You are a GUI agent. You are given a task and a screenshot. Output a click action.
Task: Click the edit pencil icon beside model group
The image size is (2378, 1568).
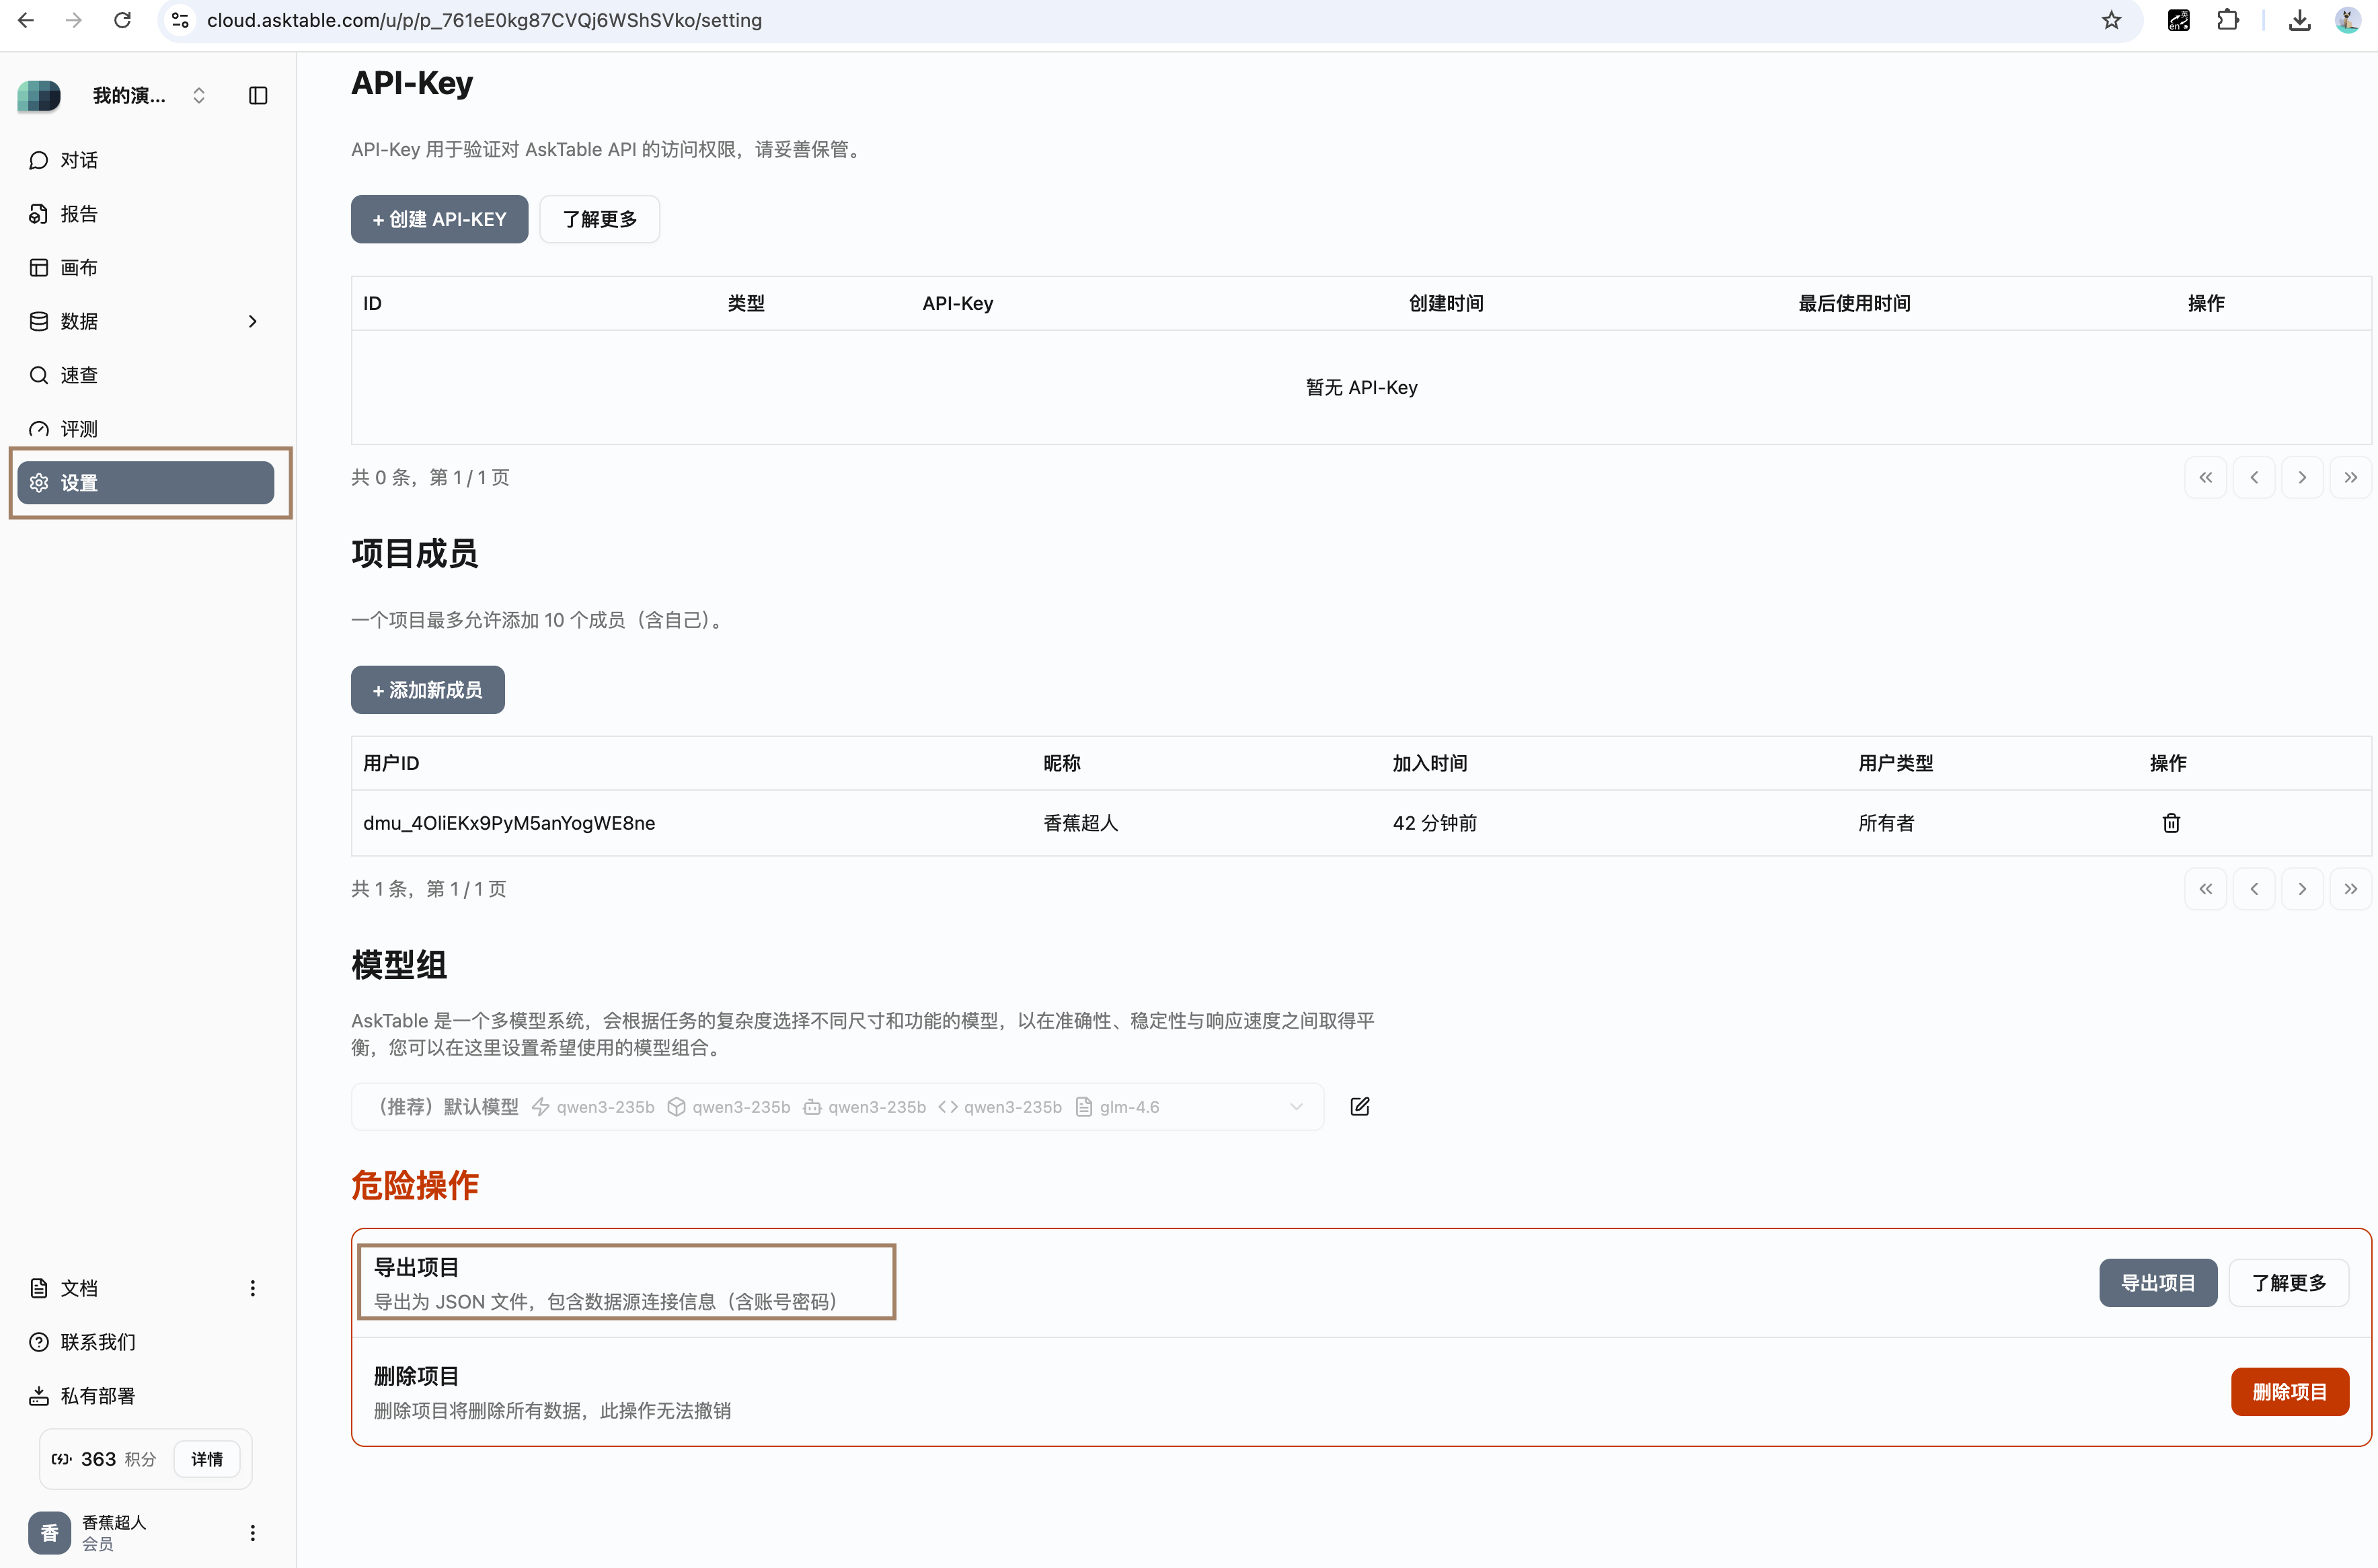pos(1359,1106)
